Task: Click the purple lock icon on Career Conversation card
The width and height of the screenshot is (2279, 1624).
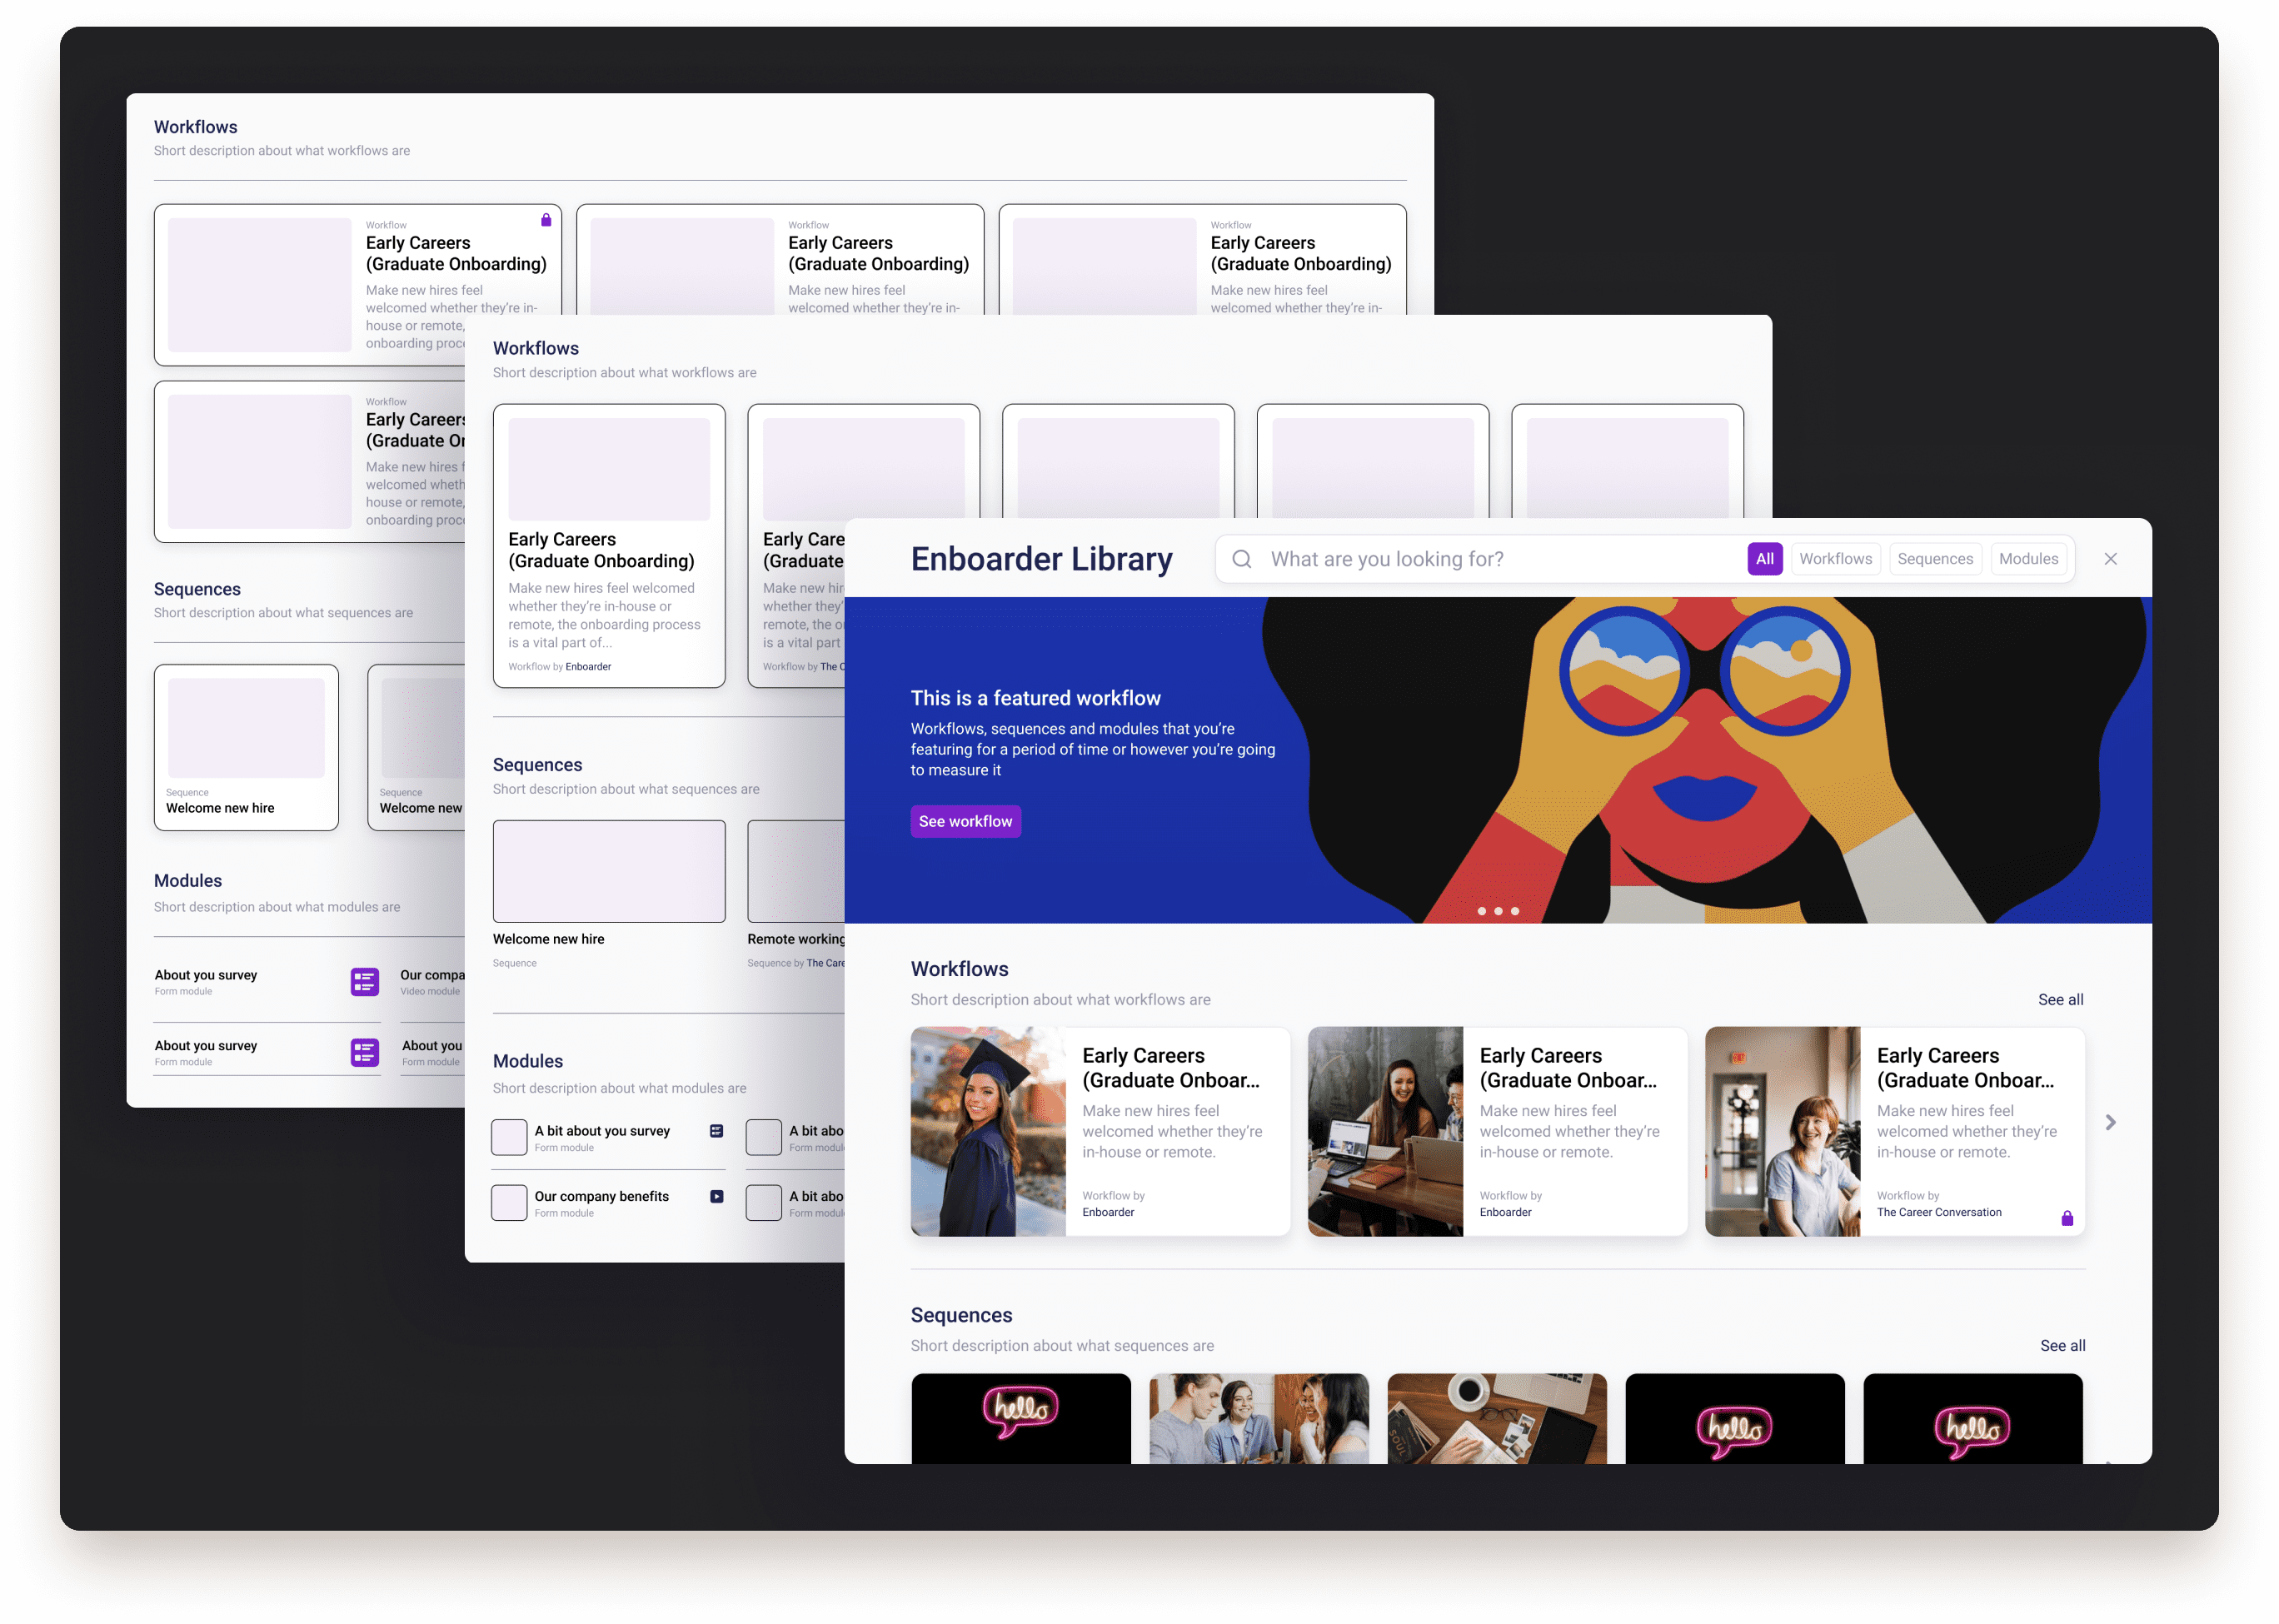Action: click(2066, 1218)
